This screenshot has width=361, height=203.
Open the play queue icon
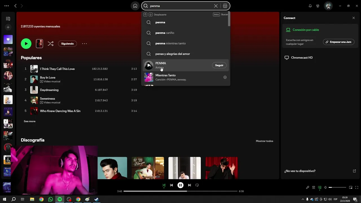(x=314, y=187)
